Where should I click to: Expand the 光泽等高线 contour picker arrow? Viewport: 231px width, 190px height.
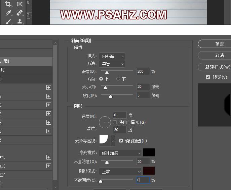113,141
